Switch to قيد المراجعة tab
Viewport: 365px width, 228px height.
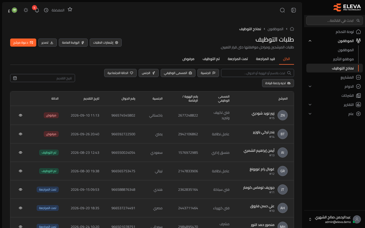click(x=265, y=59)
